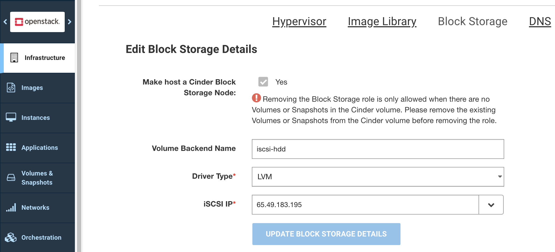Click the Networks signal bars icon
Screen dimensions: 555x252
coord(11,208)
